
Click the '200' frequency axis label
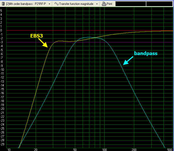(x=134, y=150)
